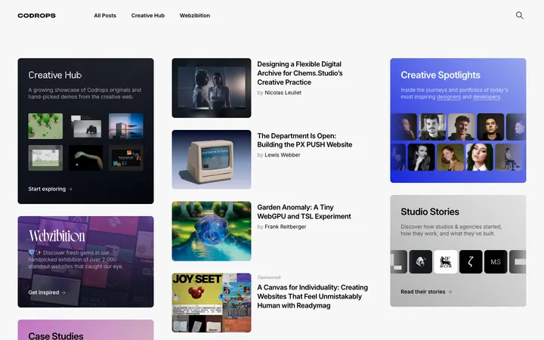544x340 pixels.
Task: Select the black-and-white man portrait
Action: click(432, 127)
